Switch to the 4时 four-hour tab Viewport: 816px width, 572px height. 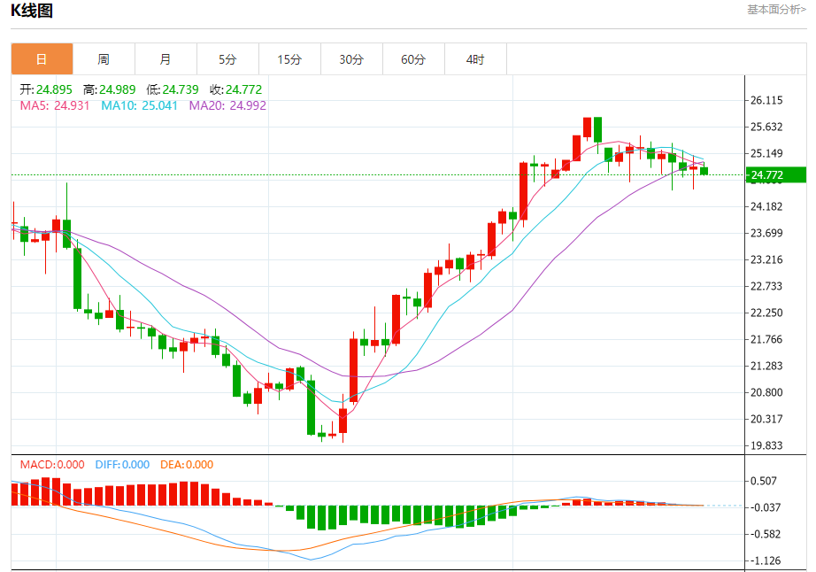coord(475,59)
